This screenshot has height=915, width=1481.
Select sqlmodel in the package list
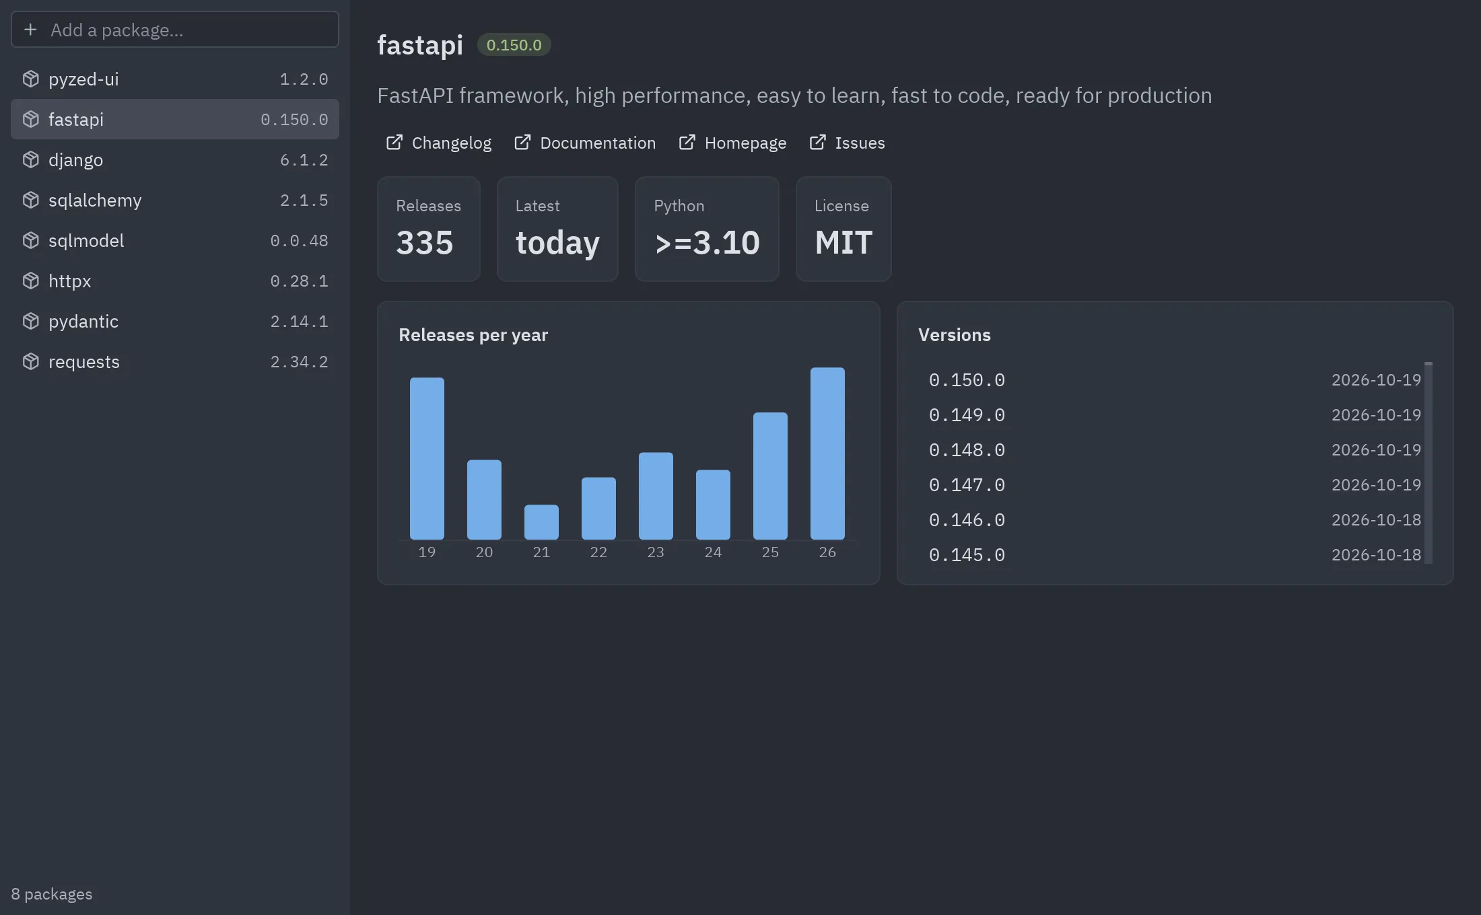[x=175, y=240]
